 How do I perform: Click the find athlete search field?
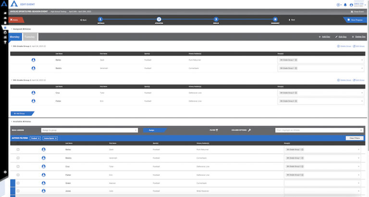pos(317,130)
